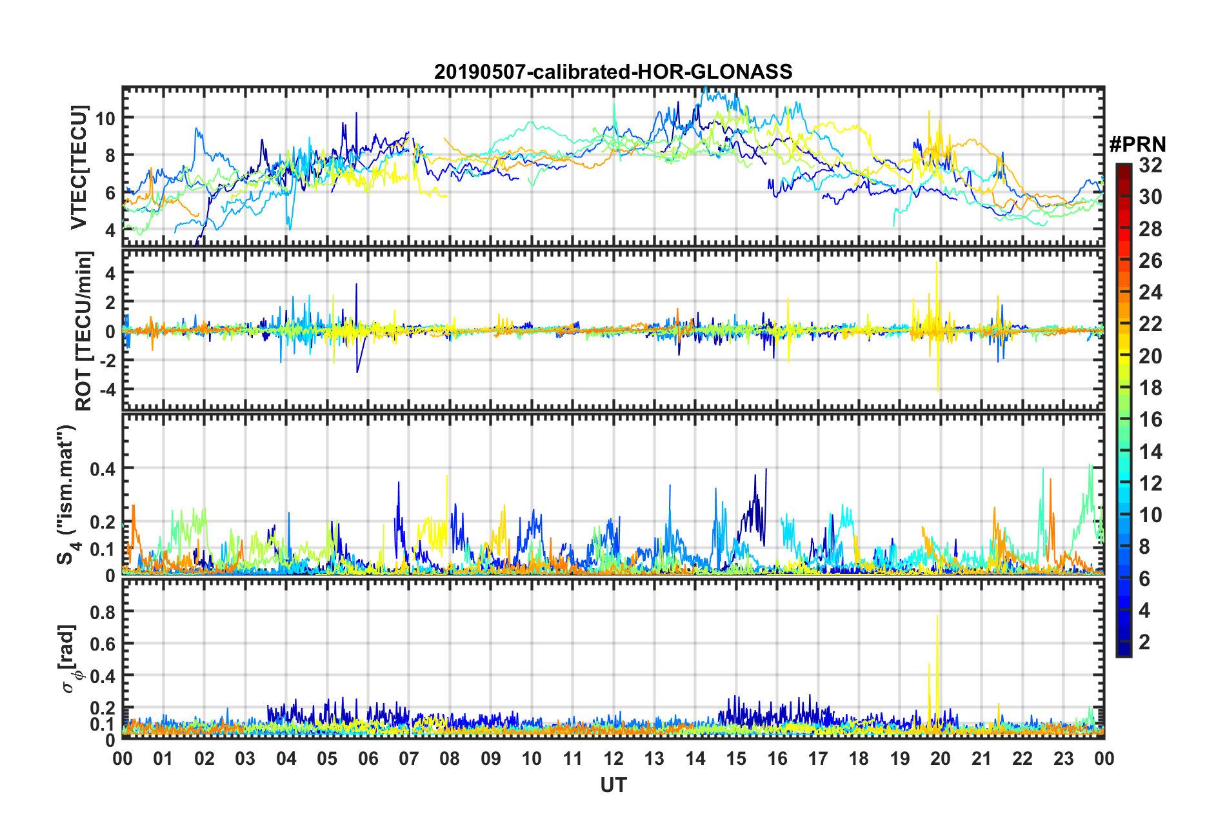Select the "VTEC[TECU]" y-axis label
Viewport: 1227px width, 821px height.
point(79,167)
